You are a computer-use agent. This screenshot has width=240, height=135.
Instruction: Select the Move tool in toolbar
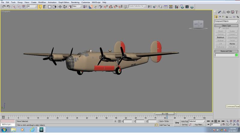60,7
